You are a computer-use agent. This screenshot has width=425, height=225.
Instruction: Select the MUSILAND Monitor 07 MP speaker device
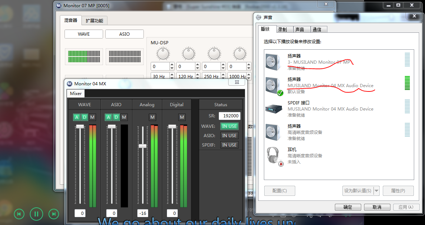coord(319,62)
